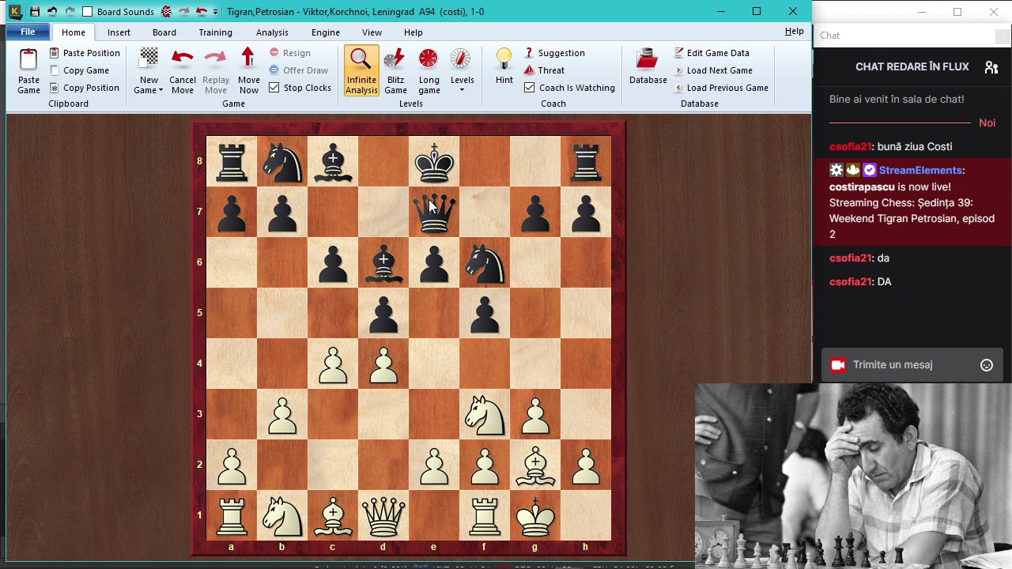Click the Paste Position icon
1012x569 pixels.
pos(54,53)
